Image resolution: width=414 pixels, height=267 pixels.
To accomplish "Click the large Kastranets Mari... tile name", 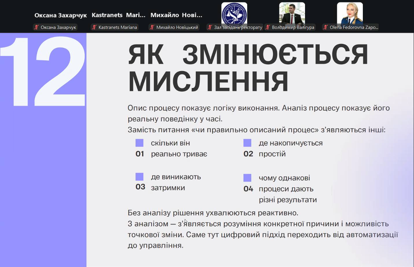I will (119, 15).
